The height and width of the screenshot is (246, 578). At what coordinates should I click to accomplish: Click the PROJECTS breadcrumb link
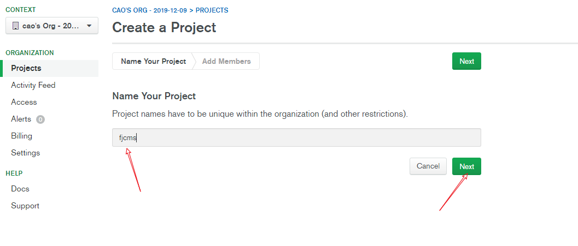pyautogui.click(x=212, y=10)
